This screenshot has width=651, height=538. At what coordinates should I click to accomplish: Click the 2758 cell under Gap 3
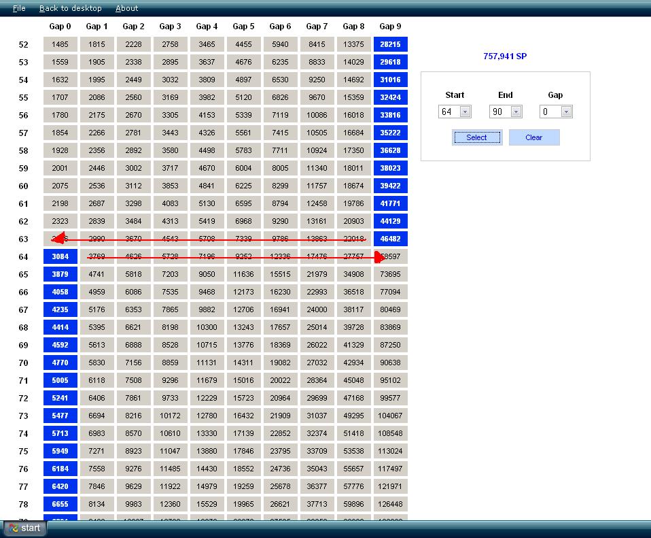pyautogui.click(x=170, y=44)
